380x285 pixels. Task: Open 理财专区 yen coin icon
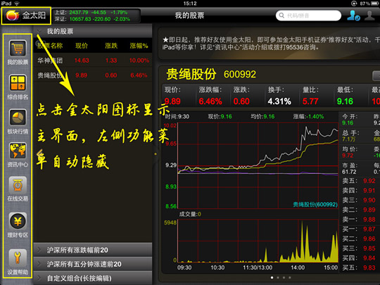pos(18,221)
